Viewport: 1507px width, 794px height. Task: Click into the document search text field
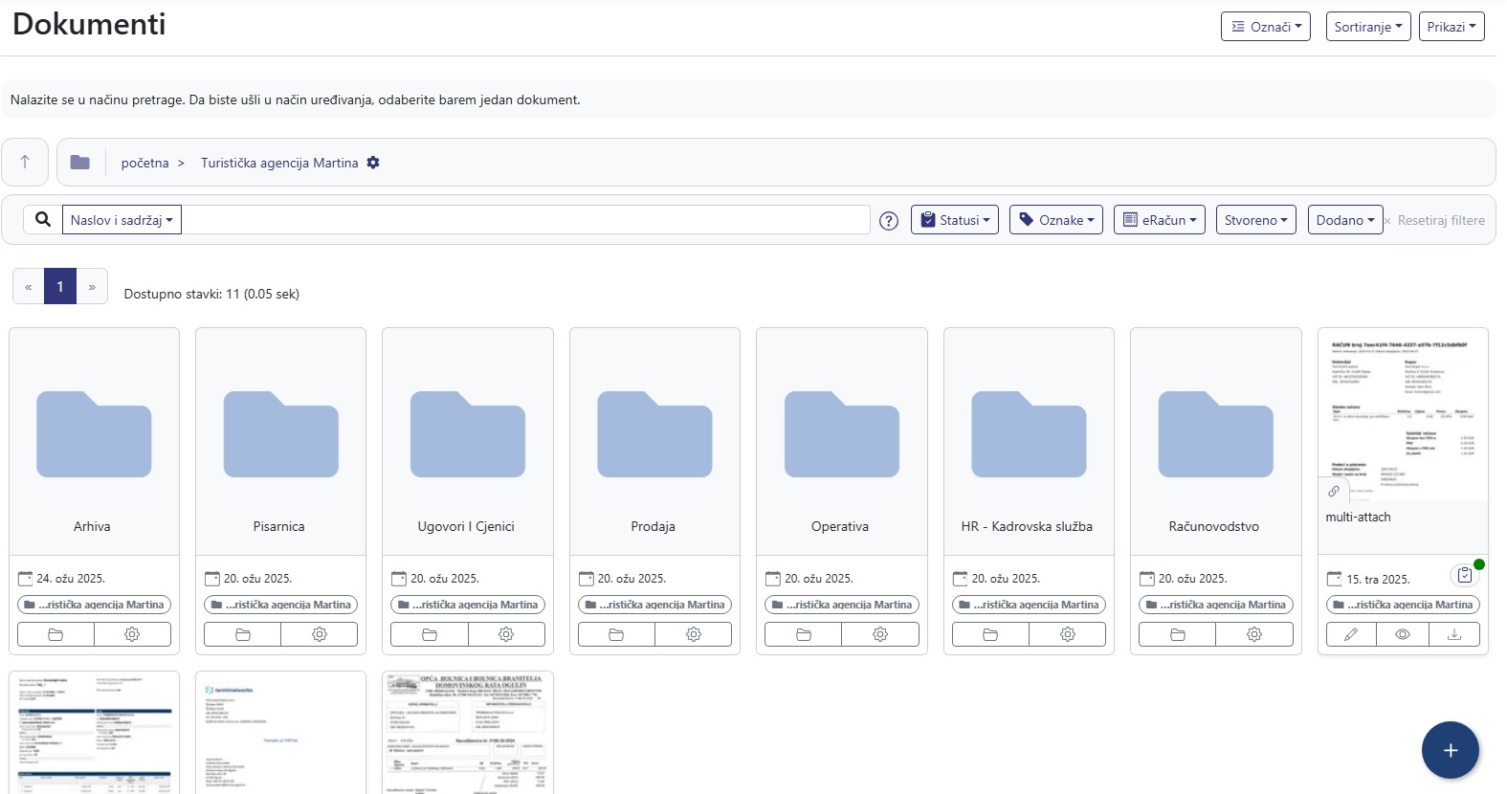point(525,220)
